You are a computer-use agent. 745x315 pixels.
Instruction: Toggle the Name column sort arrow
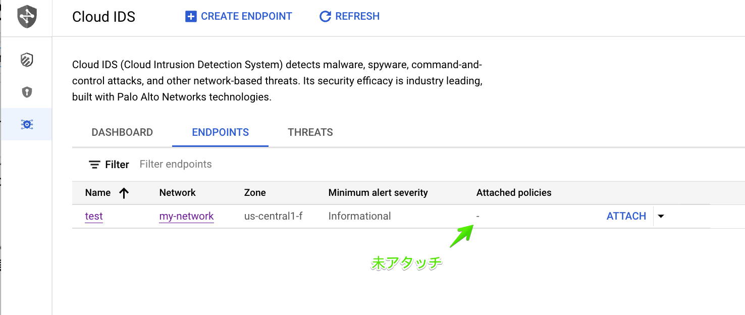click(x=124, y=193)
